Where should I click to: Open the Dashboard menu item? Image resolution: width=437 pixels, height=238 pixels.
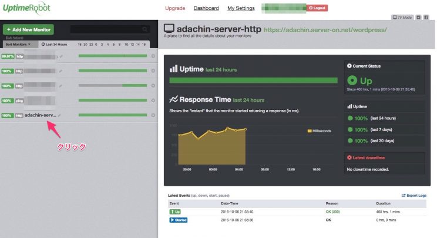coord(206,8)
